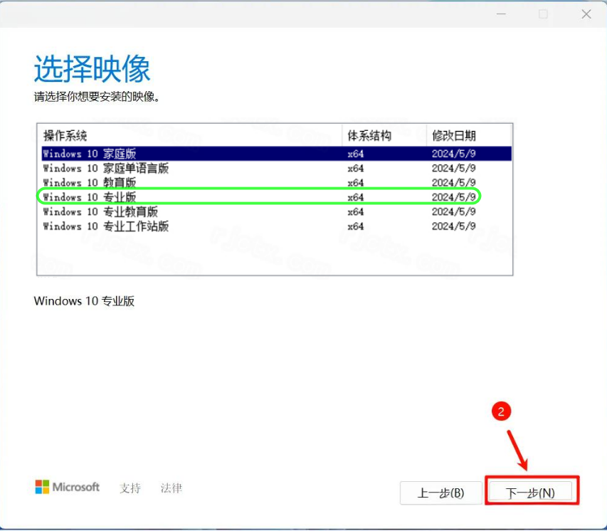Viewport: 607px width, 531px height.
Task: Click the x64 cell of 家庭单语言版 row
Action: (x=355, y=168)
